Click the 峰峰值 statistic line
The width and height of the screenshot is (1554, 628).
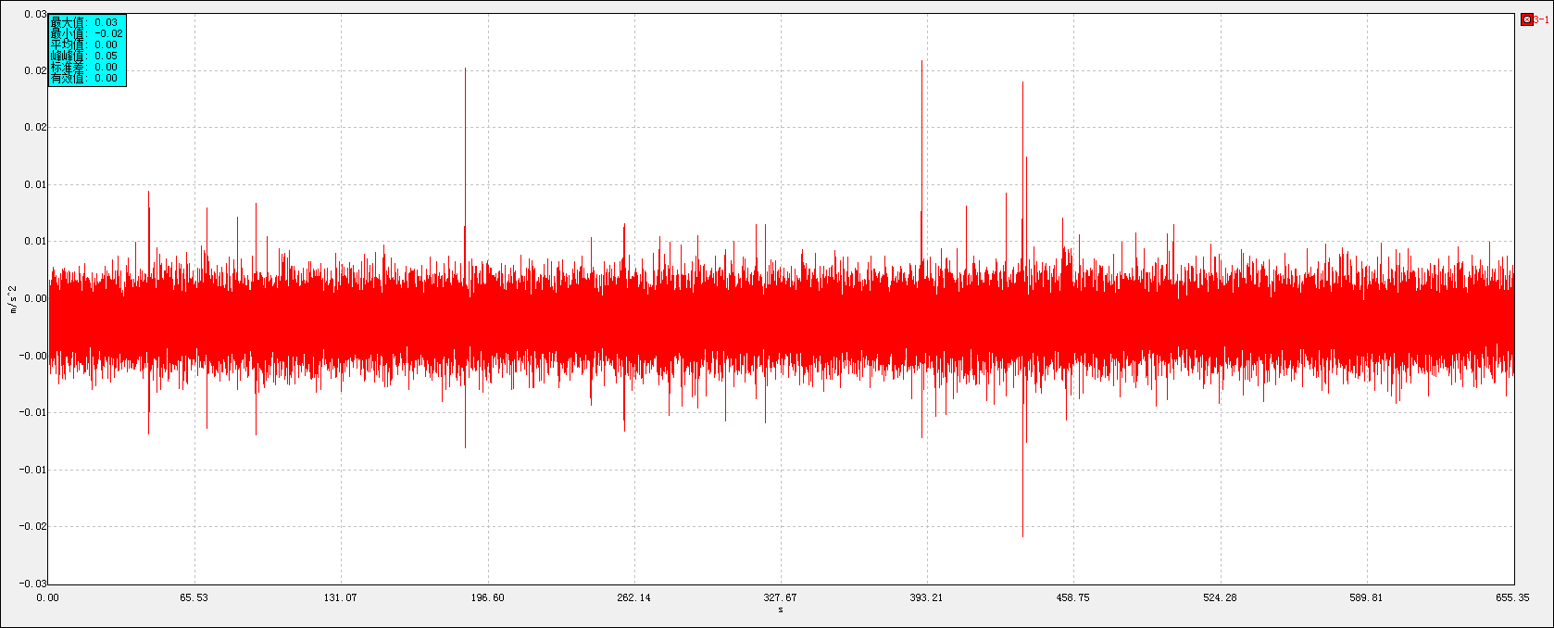(x=84, y=56)
